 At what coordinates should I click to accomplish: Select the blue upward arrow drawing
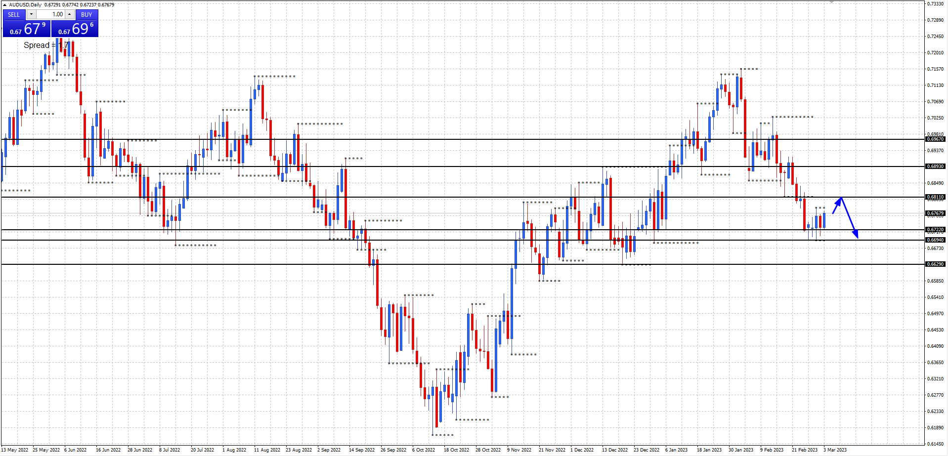pos(837,205)
